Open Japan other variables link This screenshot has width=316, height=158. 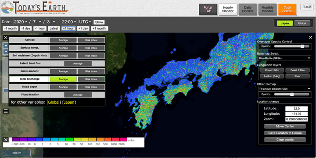(x=69, y=102)
